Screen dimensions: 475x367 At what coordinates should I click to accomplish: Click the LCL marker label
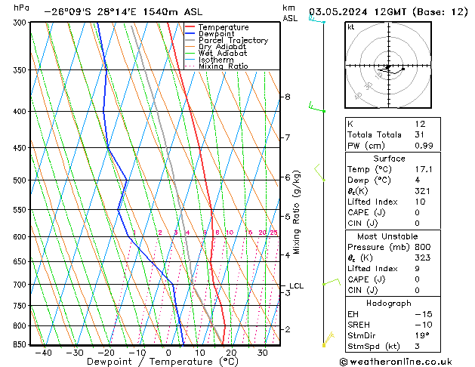coord(296,286)
